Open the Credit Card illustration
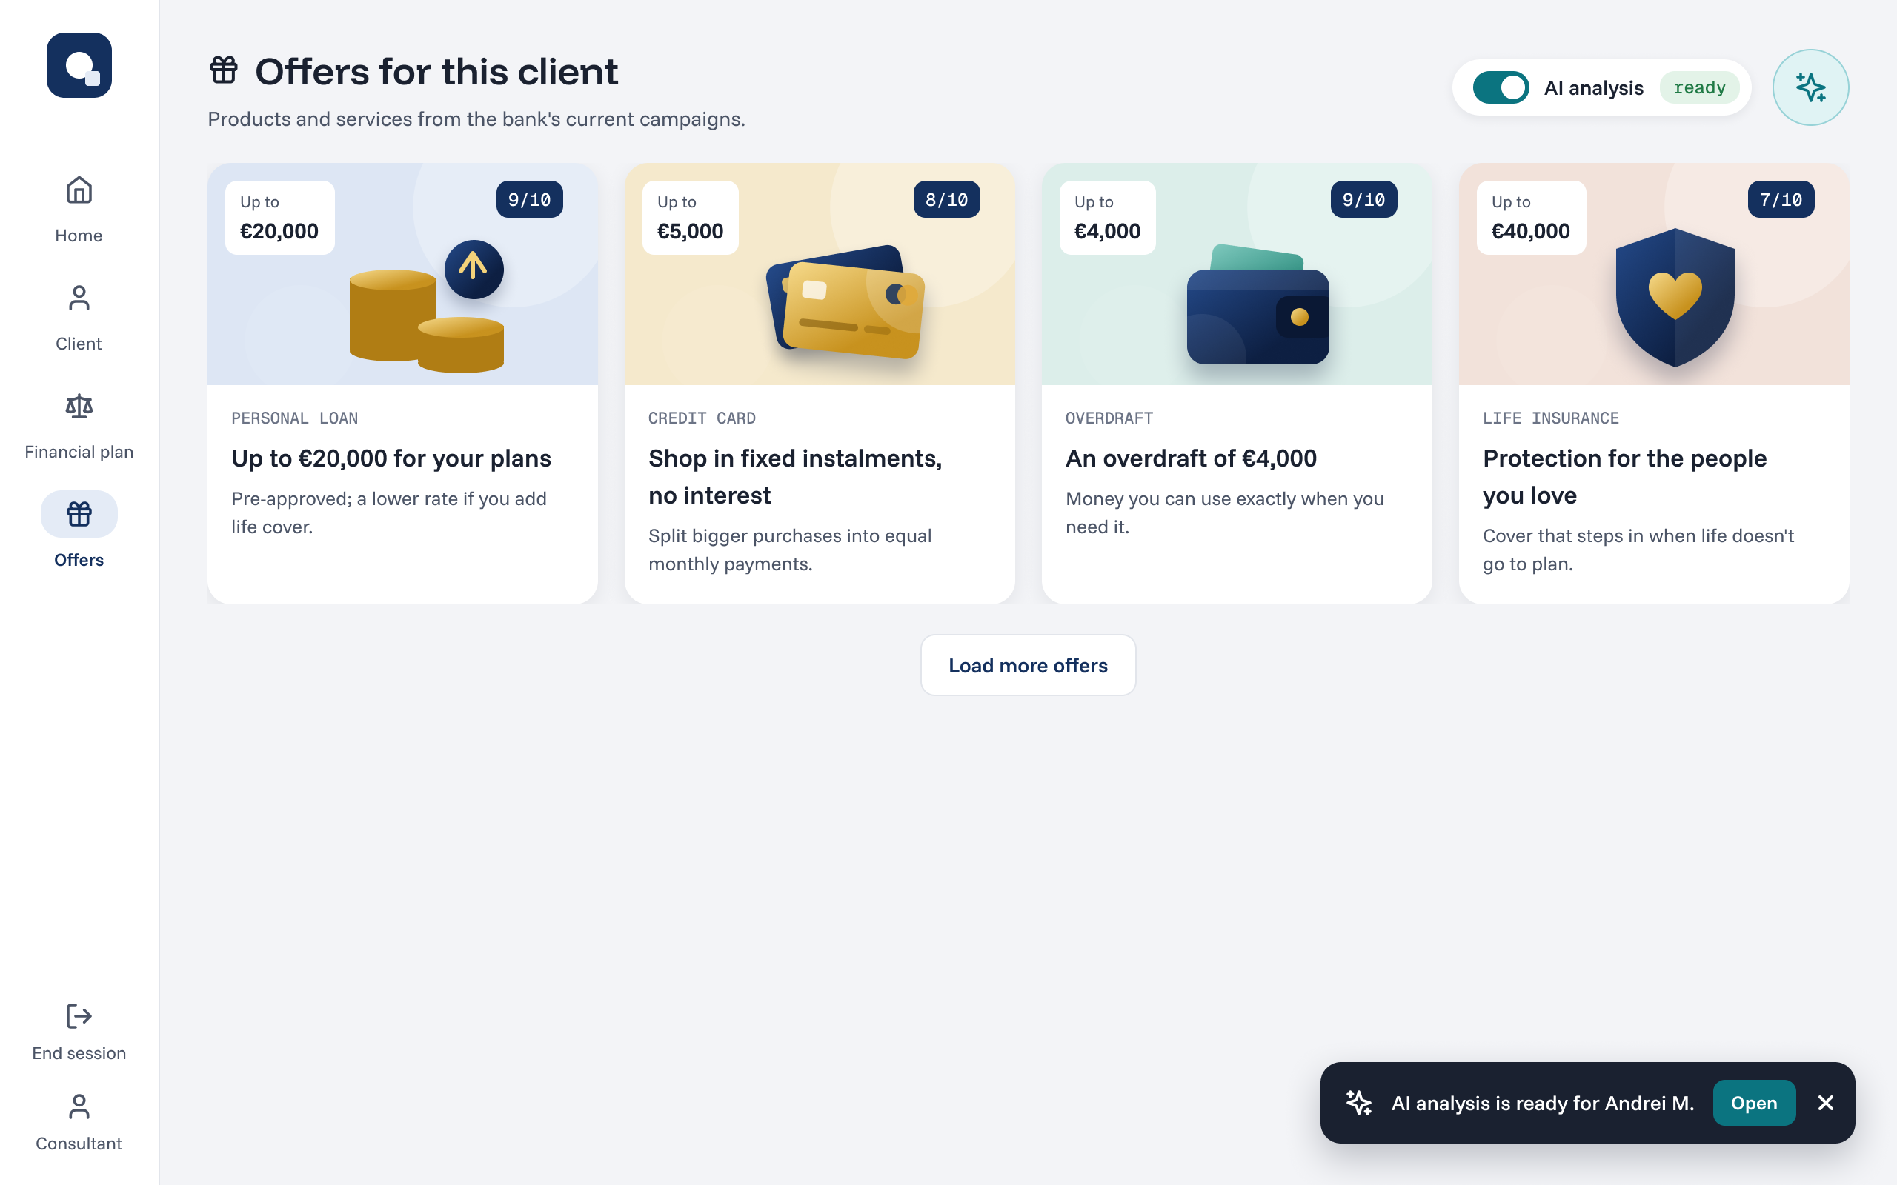Viewport: 1897px width, 1185px height. (845, 301)
